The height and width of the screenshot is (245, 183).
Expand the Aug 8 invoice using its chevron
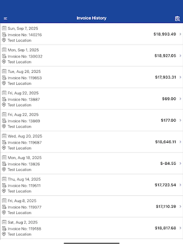click(180, 207)
